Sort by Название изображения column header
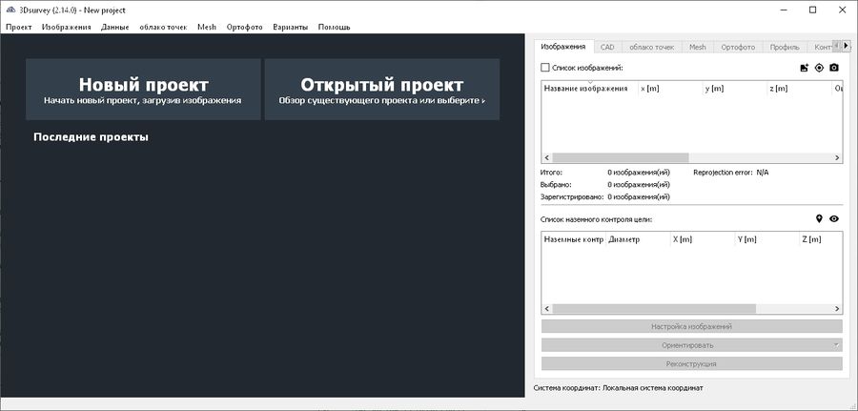 585,89
